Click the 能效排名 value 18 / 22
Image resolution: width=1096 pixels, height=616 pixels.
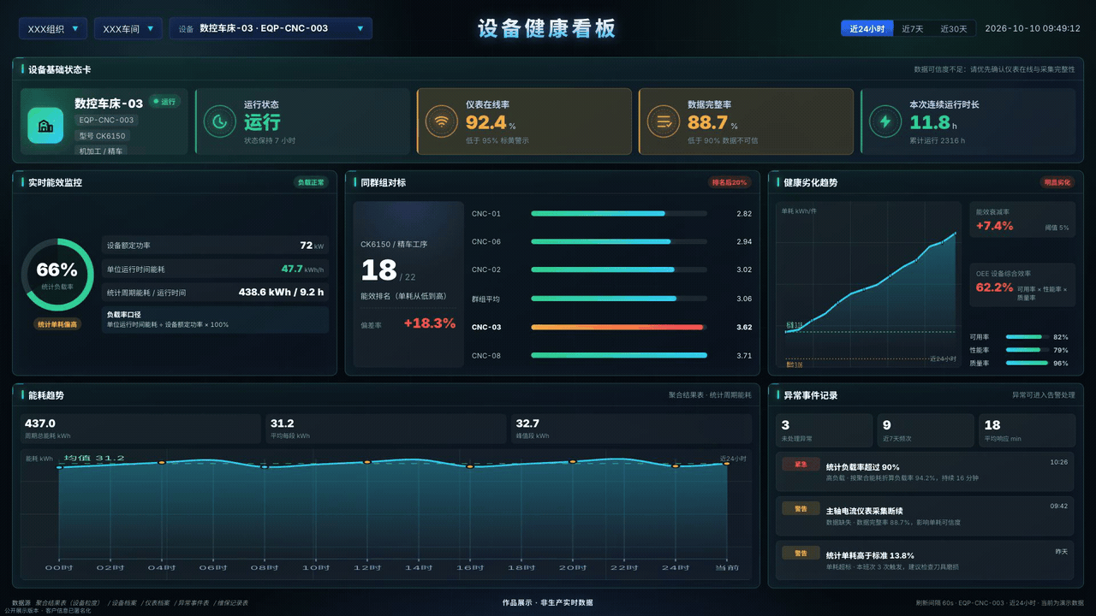click(x=388, y=271)
